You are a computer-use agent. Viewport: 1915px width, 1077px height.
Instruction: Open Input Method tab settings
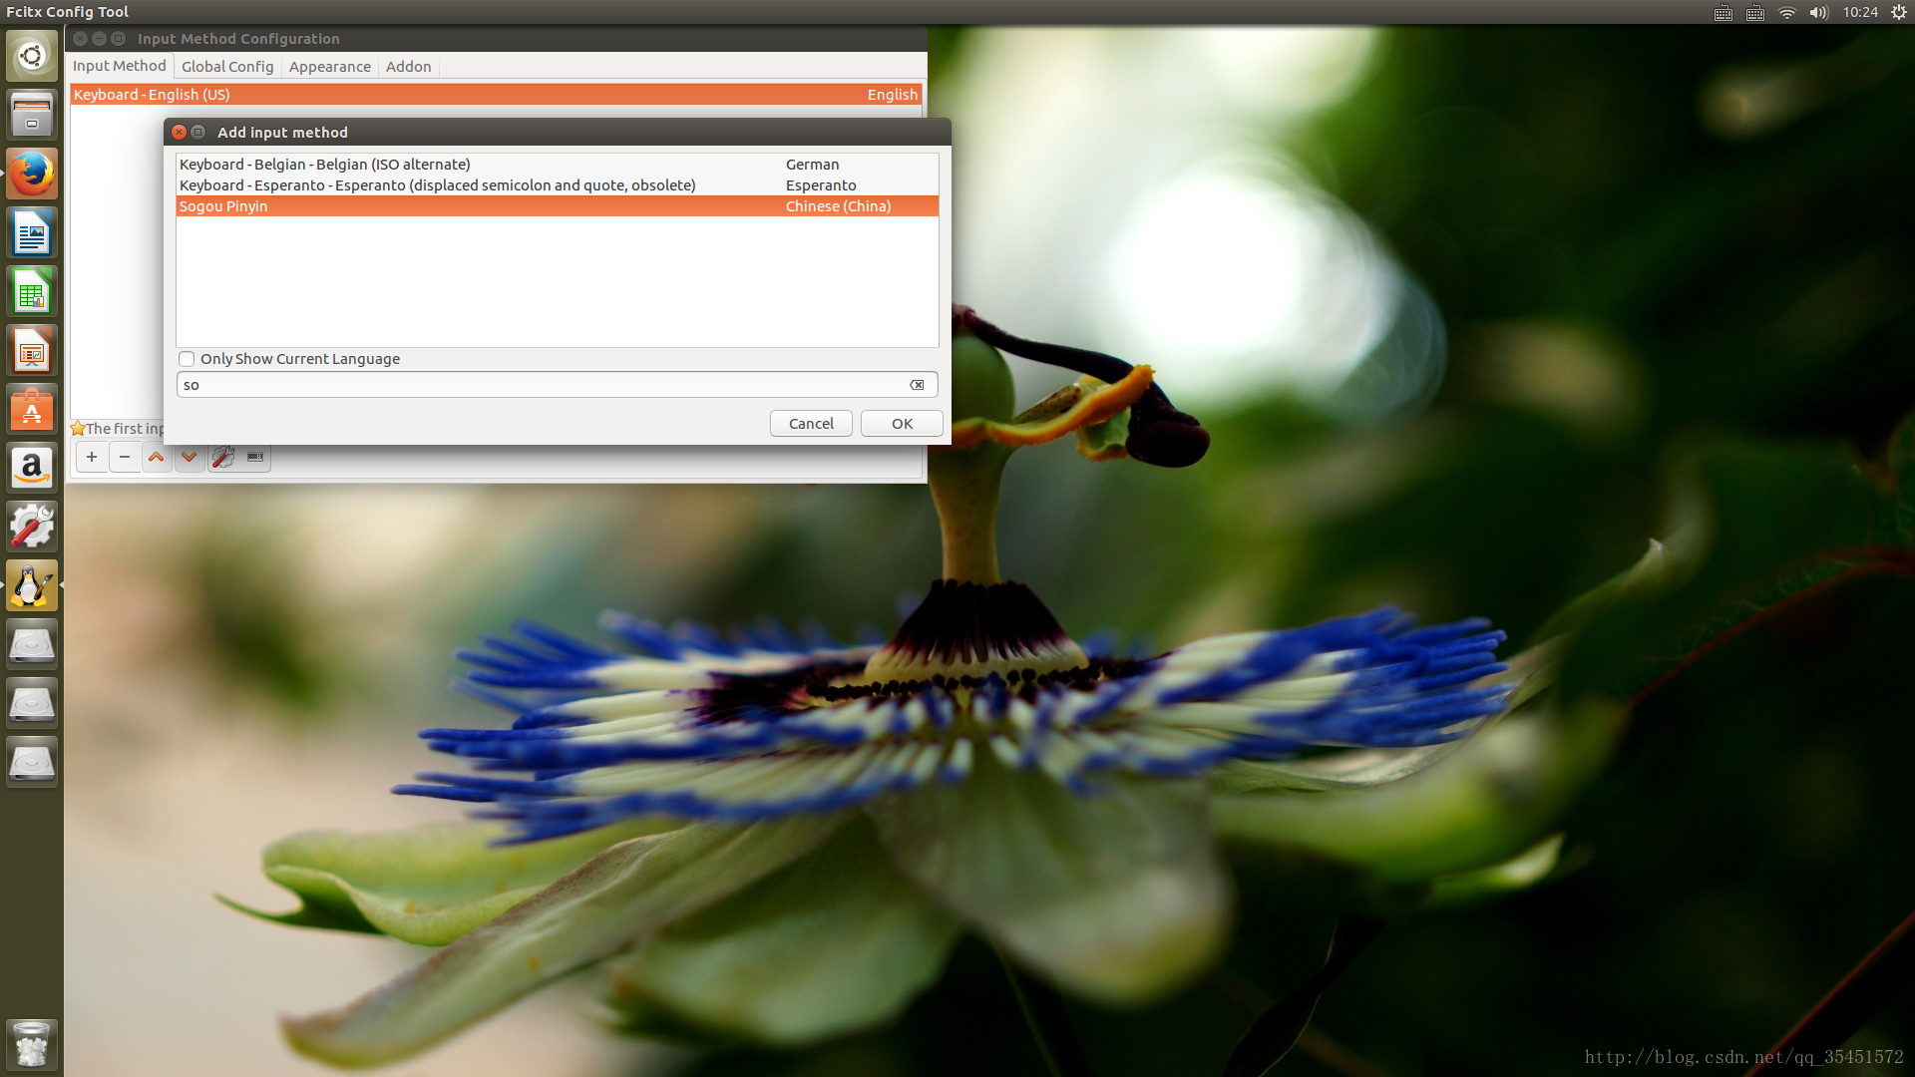click(x=120, y=65)
